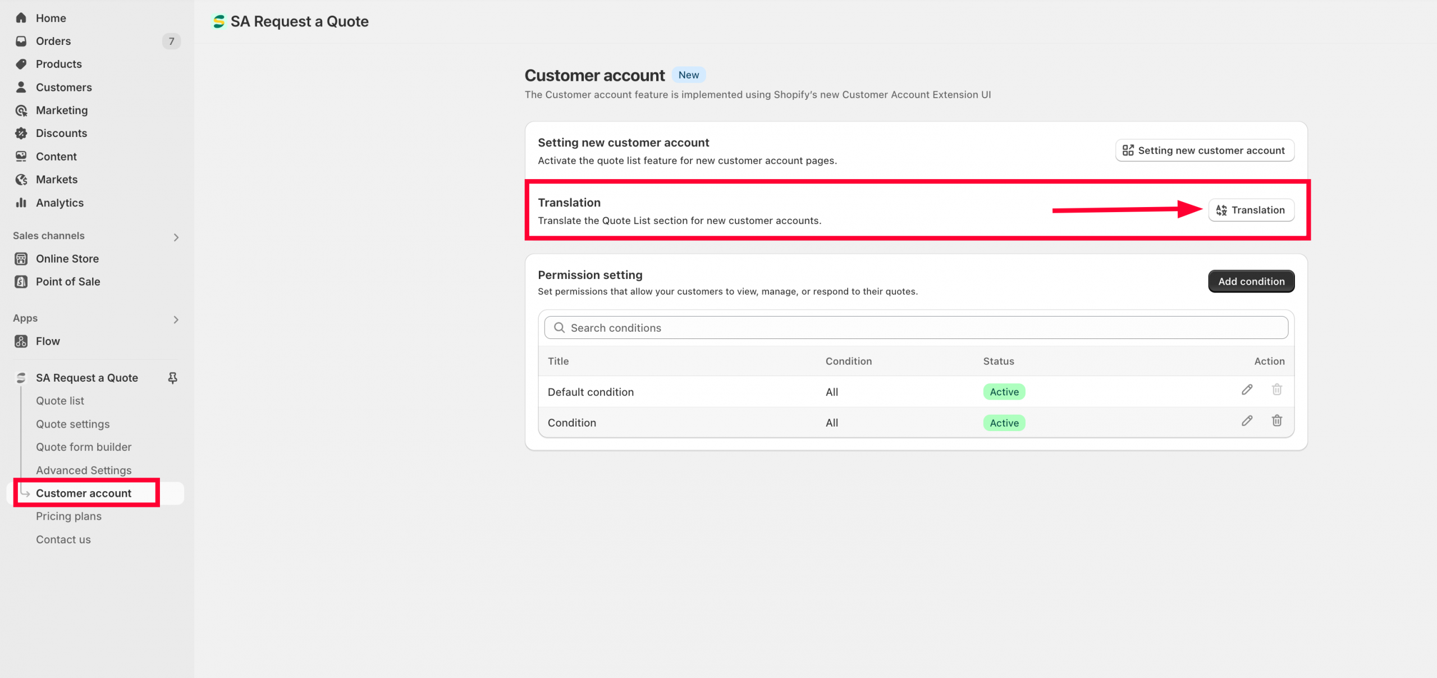Click the Marketing target icon

21,110
